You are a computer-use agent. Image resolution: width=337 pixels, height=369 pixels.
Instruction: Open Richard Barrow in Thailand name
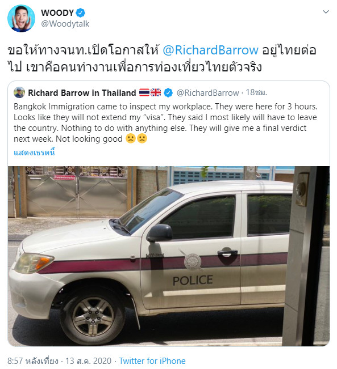click(x=82, y=93)
